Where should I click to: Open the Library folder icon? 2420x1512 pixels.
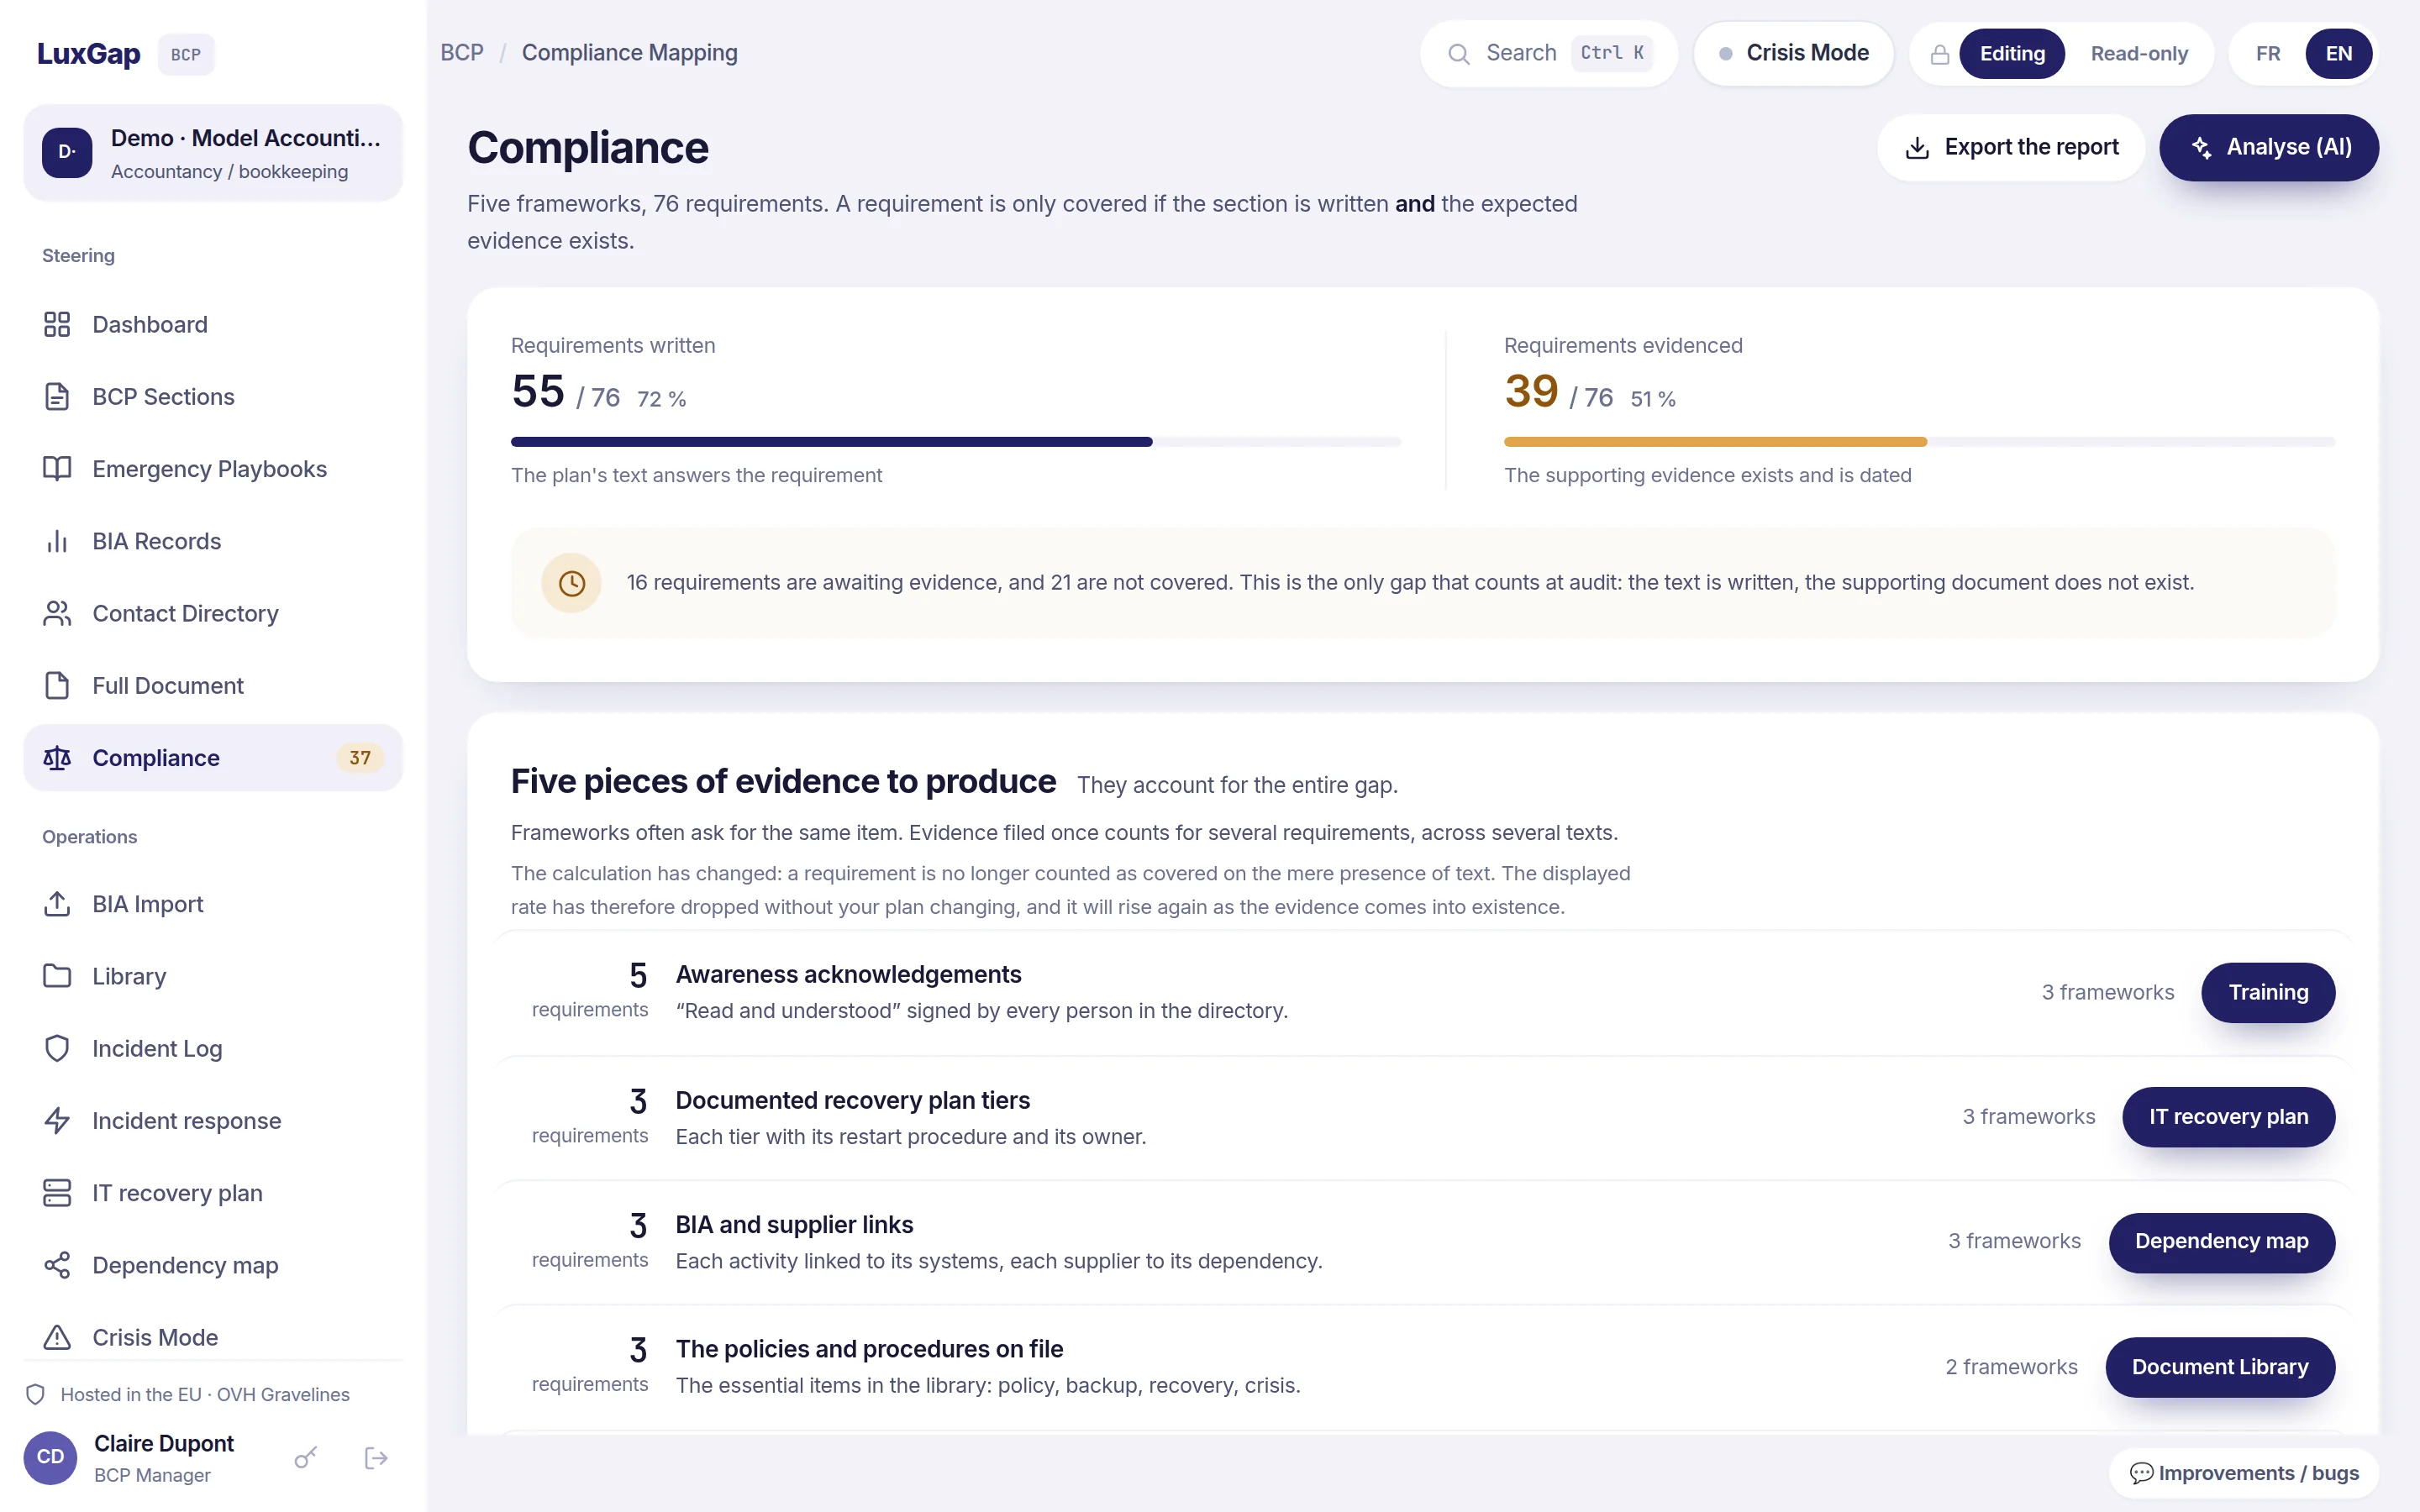[x=57, y=976]
